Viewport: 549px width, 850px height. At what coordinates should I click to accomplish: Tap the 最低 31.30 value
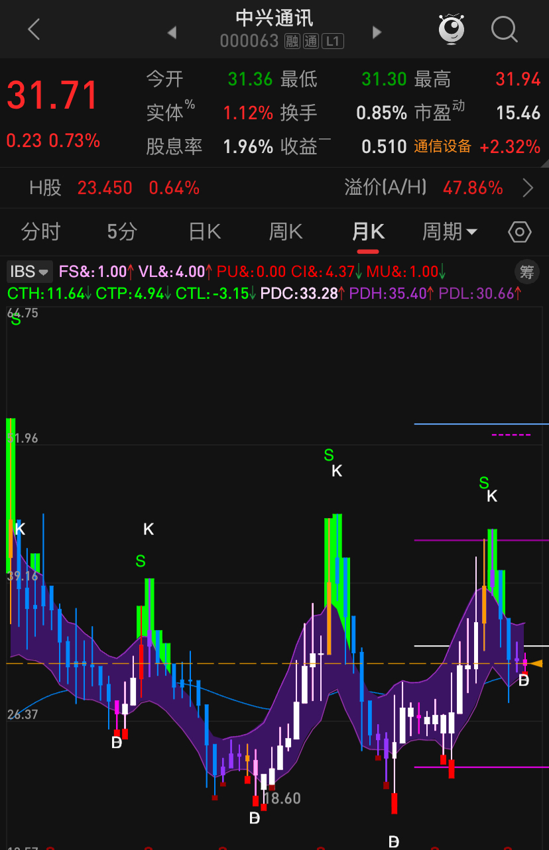pyautogui.click(x=384, y=80)
